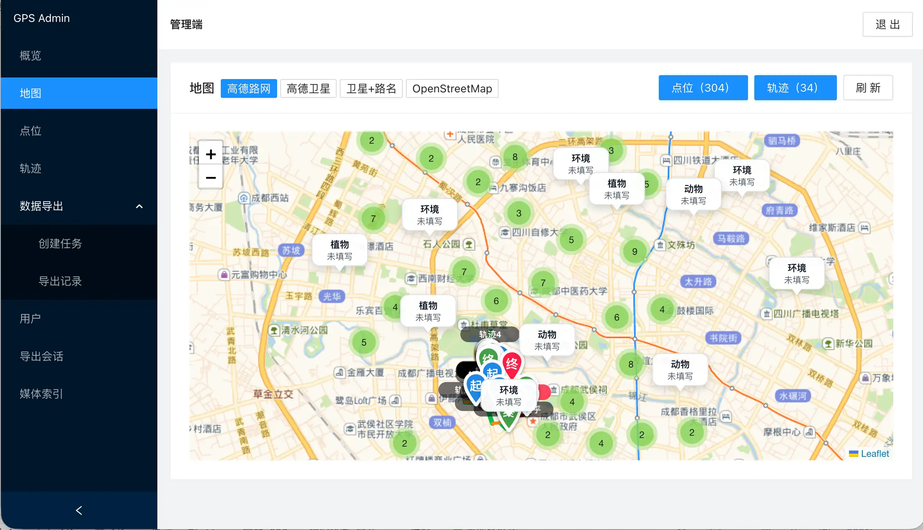The image size is (923, 530).
Task: Open the 5 cluster right of 清水河公园
Action: [x=364, y=342]
